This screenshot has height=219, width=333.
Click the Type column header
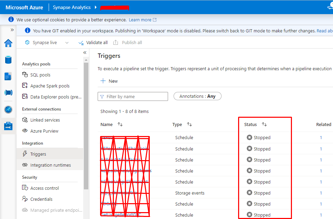pos(177,124)
